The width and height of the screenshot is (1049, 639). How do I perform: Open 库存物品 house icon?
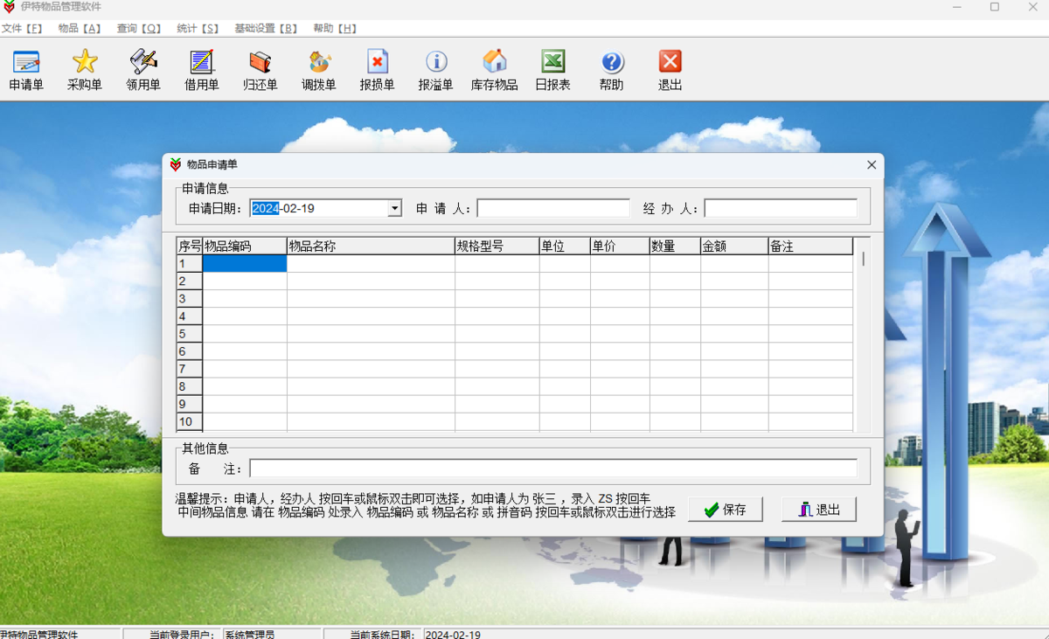tap(495, 63)
